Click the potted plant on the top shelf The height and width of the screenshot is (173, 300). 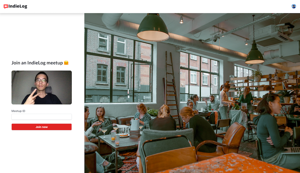click(x=258, y=75)
